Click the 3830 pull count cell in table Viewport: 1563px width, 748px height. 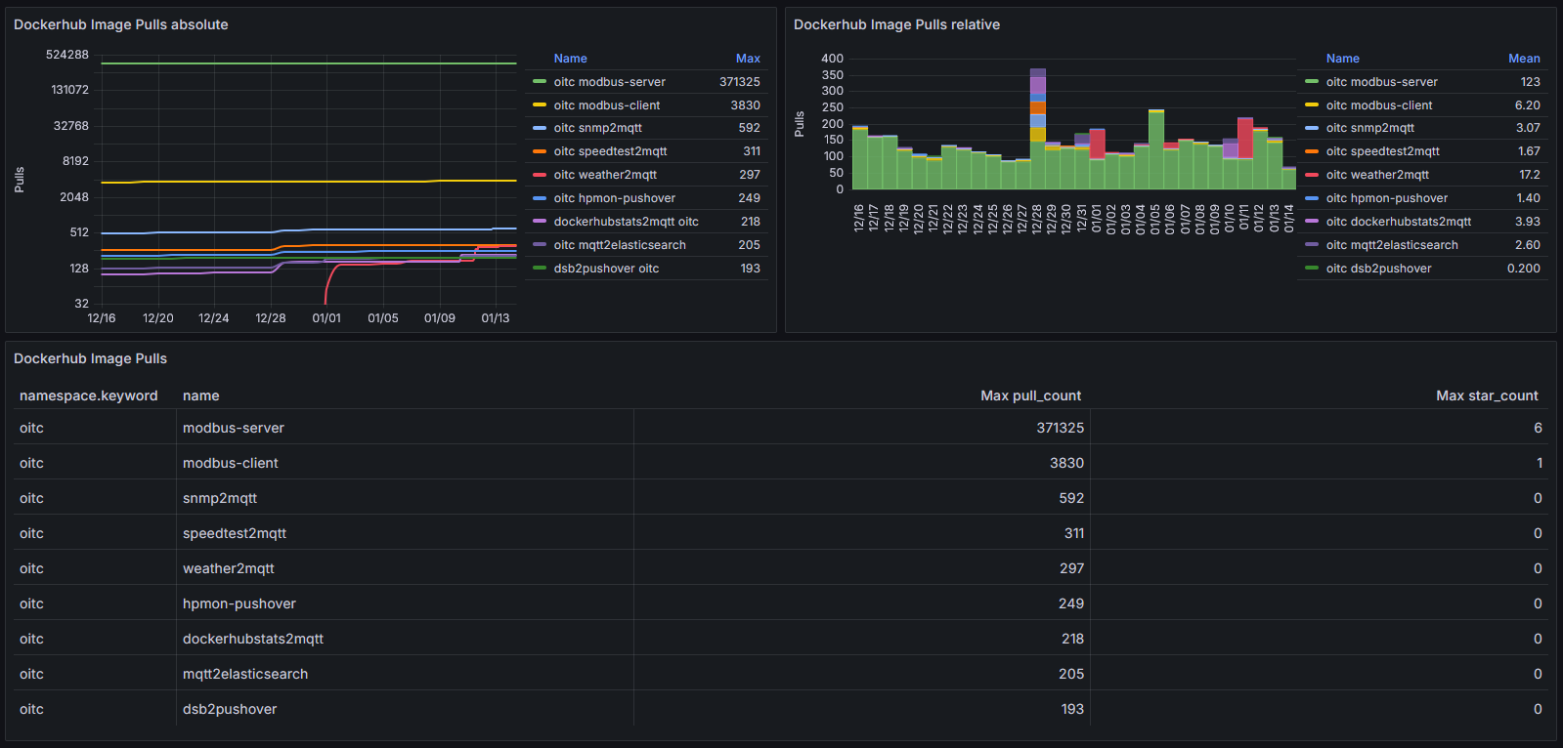pyautogui.click(x=862, y=463)
